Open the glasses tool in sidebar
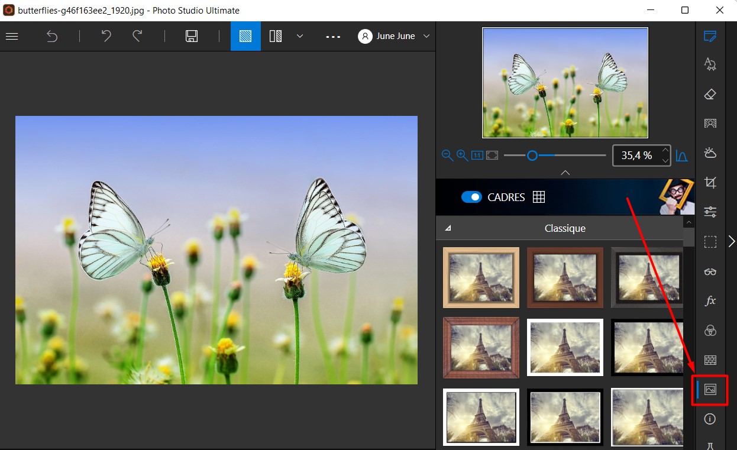The height and width of the screenshot is (450, 737). pyautogui.click(x=710, y=271)
